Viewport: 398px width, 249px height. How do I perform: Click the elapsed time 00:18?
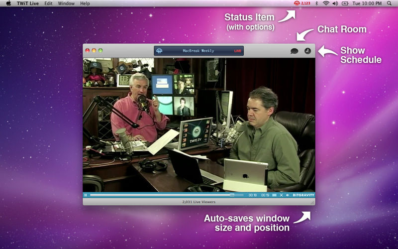coord(253,195)
